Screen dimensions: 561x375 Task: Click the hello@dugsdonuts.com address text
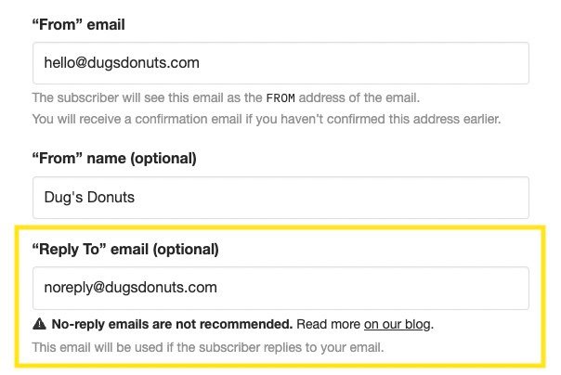point(122,63)
